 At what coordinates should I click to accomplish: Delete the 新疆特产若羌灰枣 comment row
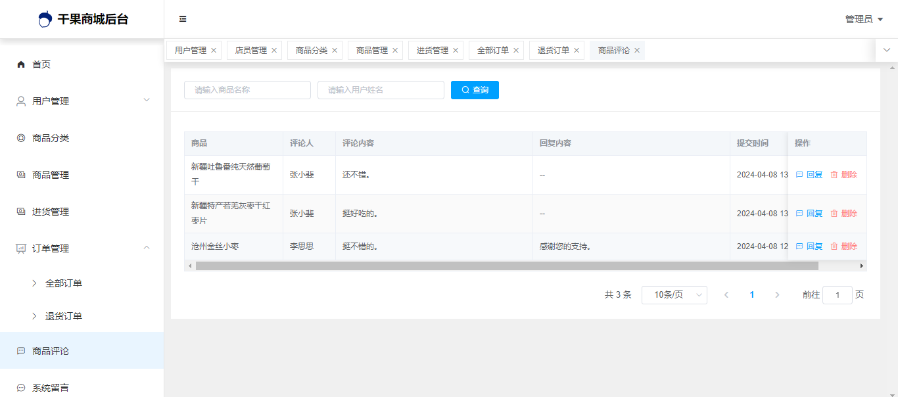coord(843,214)
